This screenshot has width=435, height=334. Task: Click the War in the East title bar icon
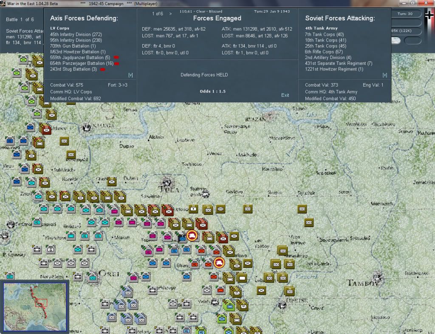[x=3, y=3]
